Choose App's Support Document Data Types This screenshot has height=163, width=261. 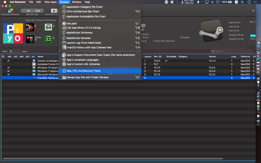100,55
